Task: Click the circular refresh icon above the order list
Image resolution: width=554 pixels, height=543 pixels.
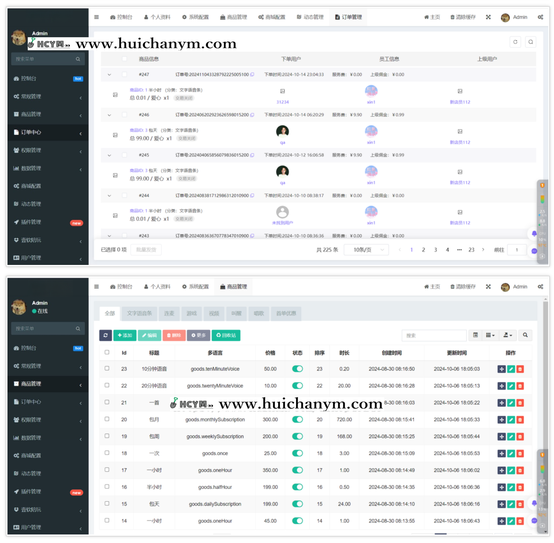Action: click(515, 42)
